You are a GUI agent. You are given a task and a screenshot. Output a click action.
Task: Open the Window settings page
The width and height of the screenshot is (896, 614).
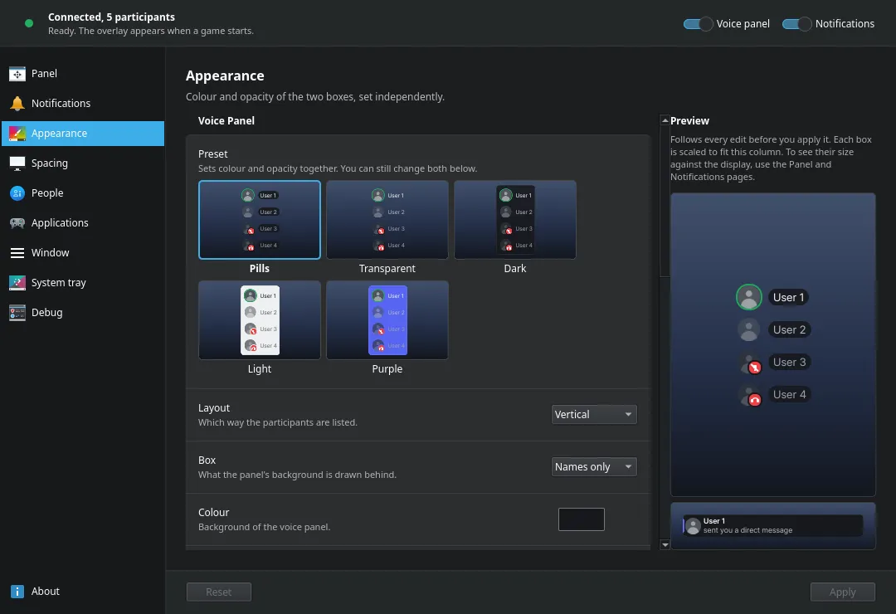coord(83,253)
